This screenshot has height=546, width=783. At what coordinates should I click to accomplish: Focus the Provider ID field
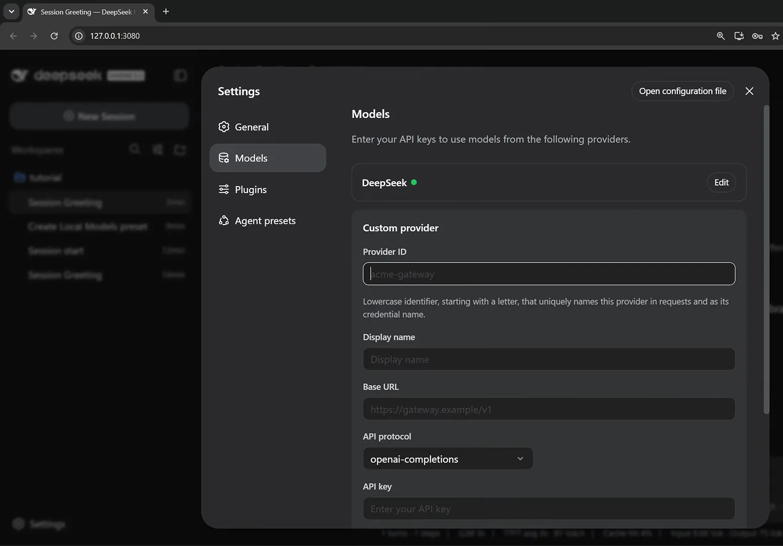point(549,274)
